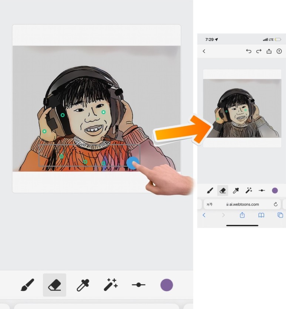
Task: Tap the size slider icon in the phone toolbar
Action: coord(262,191)
